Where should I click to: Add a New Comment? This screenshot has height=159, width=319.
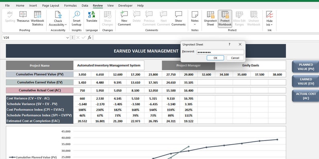(x=124, y=18)
